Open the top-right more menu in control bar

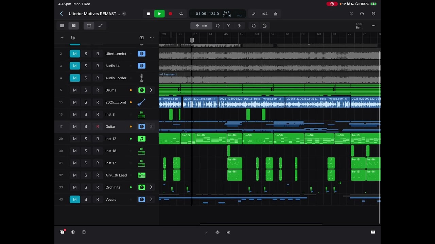coord(373,14)
